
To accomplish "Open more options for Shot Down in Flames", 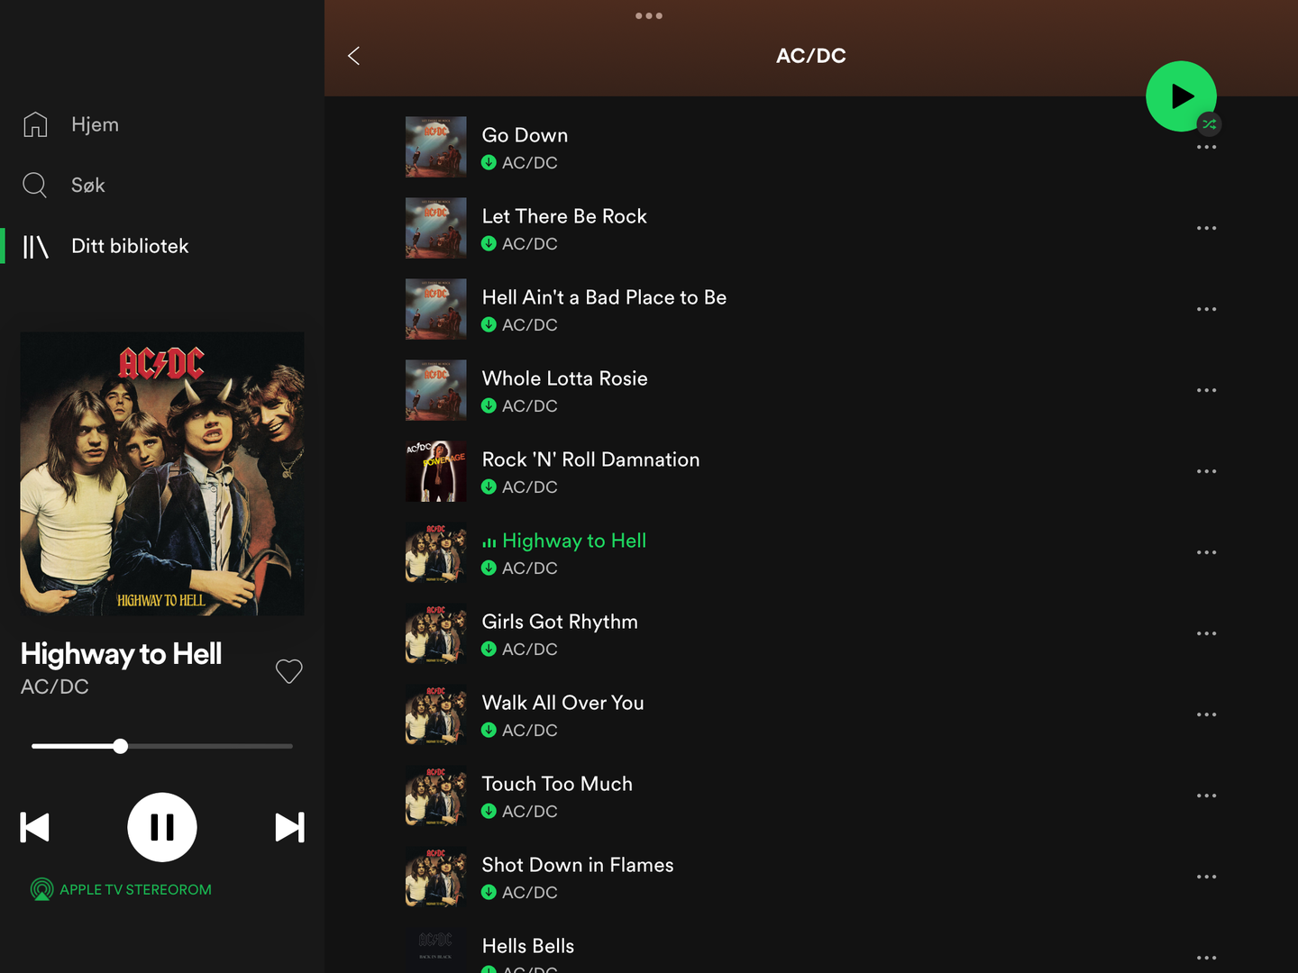I will (1206, 877).
